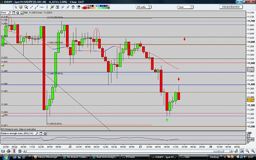Click the scroll right arrow of chart scrollbar

pyautogui.click(x=231, y=151)
